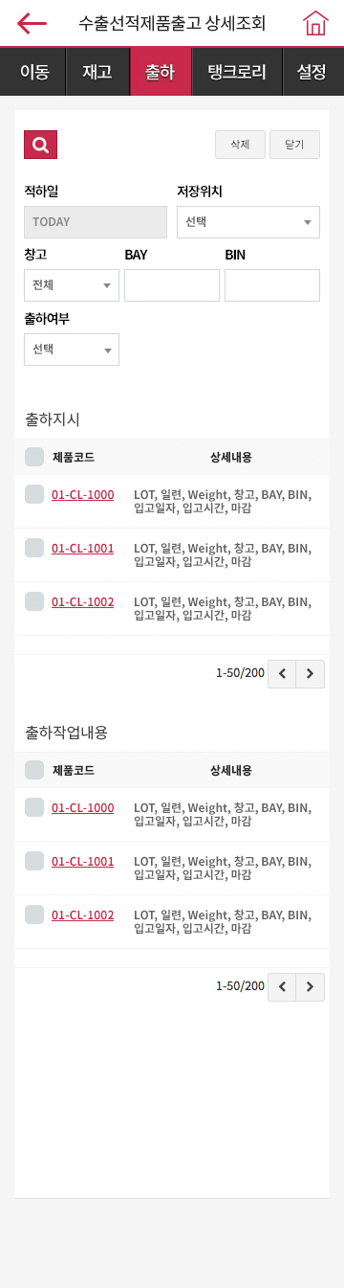Click the red magnifier search icon
344x1288 pixels.
40,145
